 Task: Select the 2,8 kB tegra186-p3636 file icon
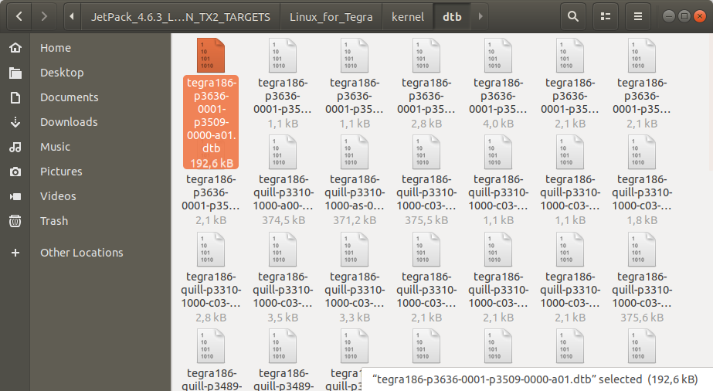click(x=426, y=56)
